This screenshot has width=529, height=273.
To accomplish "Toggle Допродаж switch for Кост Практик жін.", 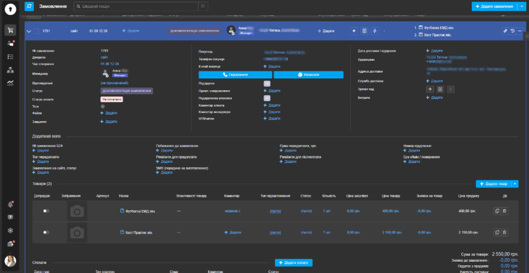I will 46,232.
